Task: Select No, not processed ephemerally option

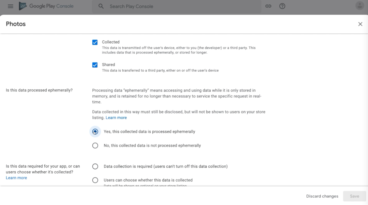Action: pyautogui.click(x=95, y=146)
